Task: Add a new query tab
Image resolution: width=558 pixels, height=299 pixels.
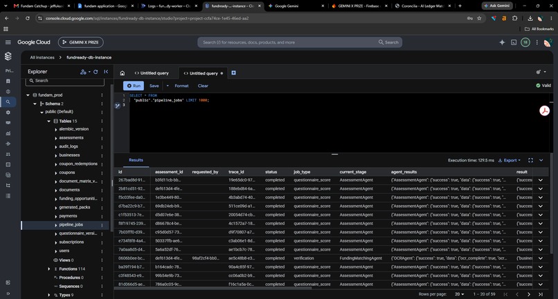Action: click(x=233, y=73)
